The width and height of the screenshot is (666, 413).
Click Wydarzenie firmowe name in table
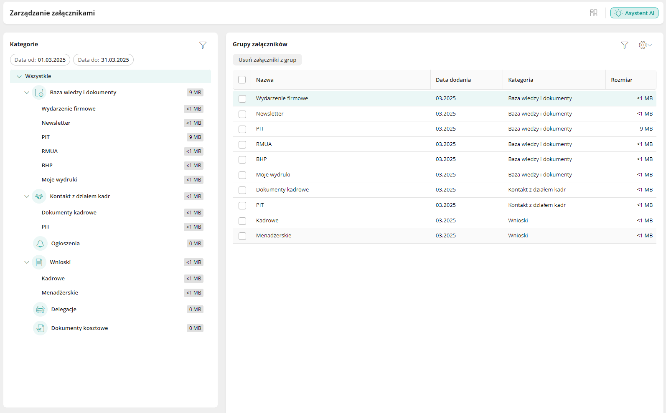click(x=282, y=98)
